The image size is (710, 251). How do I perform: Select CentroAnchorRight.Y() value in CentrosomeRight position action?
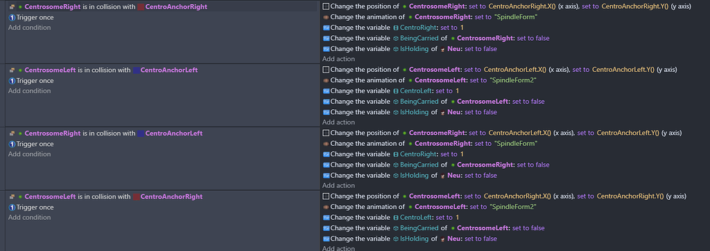coord(635,6)
